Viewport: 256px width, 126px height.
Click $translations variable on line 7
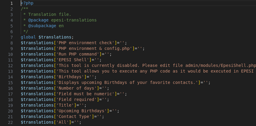pos(55,37)
